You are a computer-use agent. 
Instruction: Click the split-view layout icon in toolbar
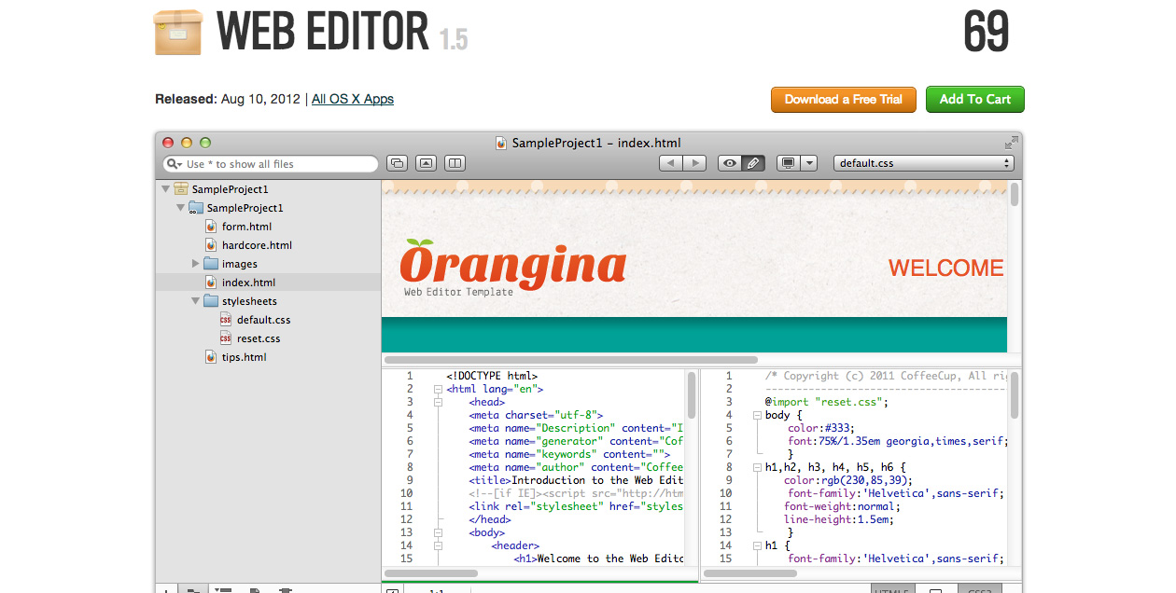(x=455, y=163)
